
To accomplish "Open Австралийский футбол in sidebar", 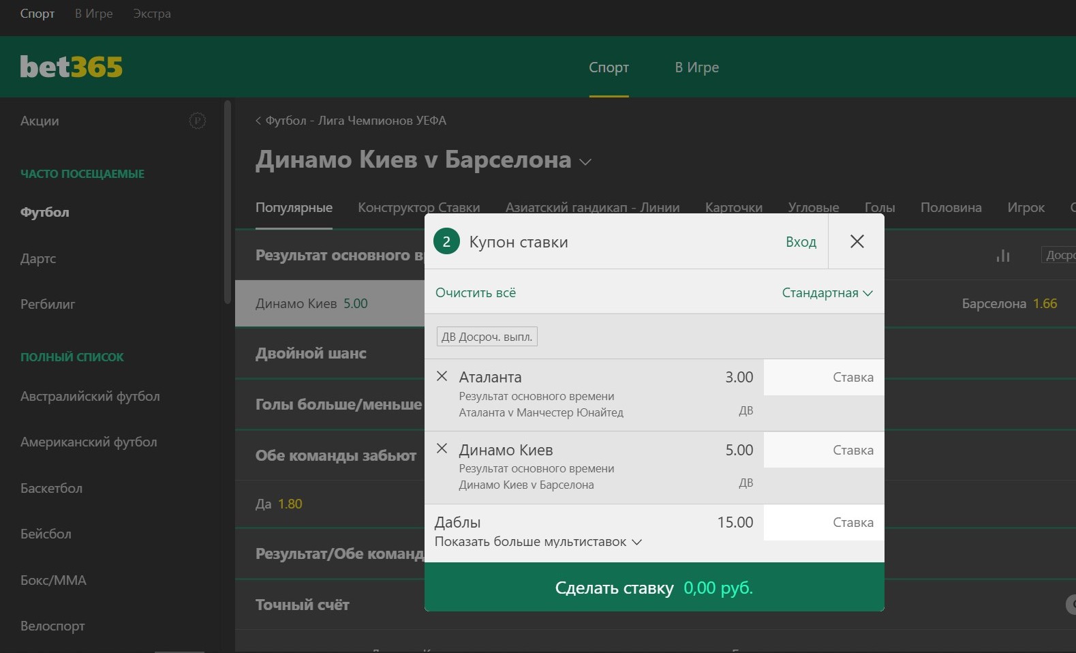I will (x=90, y=396).
